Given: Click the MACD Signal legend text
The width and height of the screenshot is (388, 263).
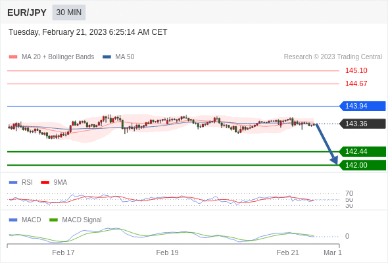Looking at the screenshot, I should pyautogui.click(x=82, y=220).
